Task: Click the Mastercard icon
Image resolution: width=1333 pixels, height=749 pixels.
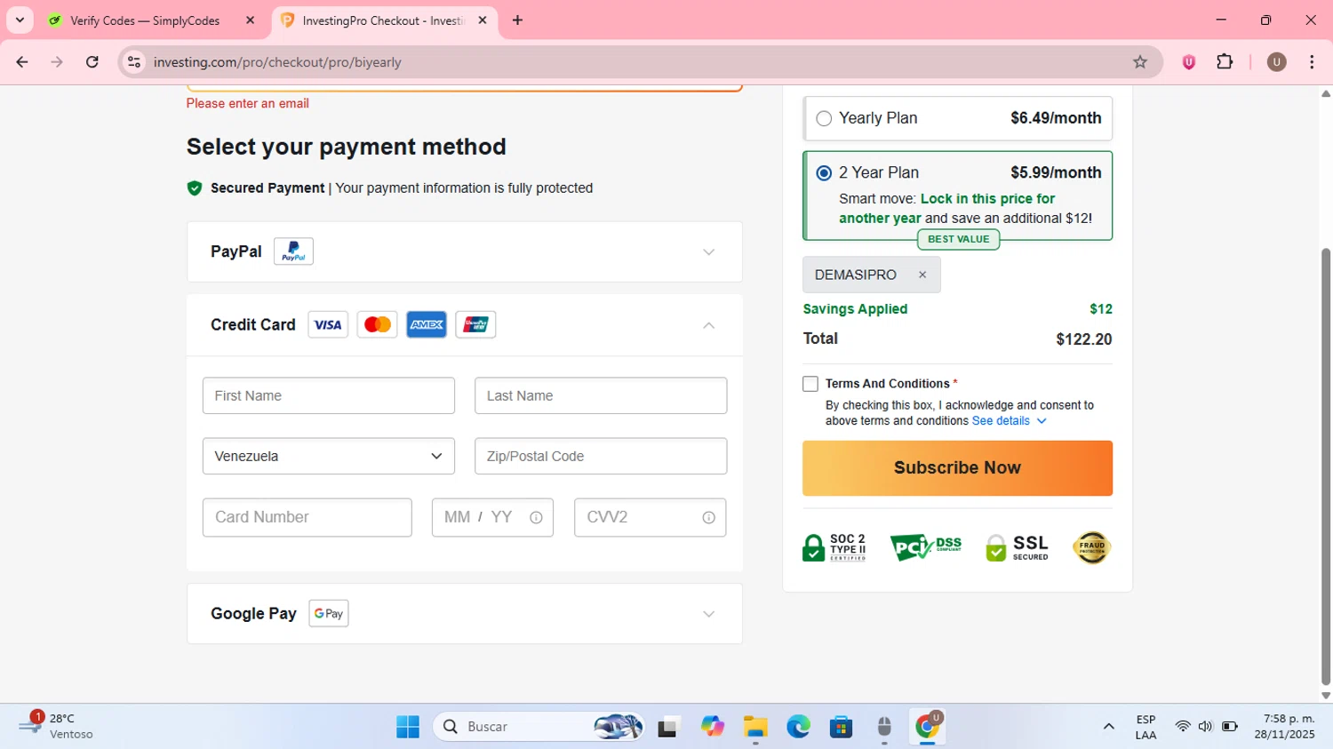Action: click(x=377, y=325)
